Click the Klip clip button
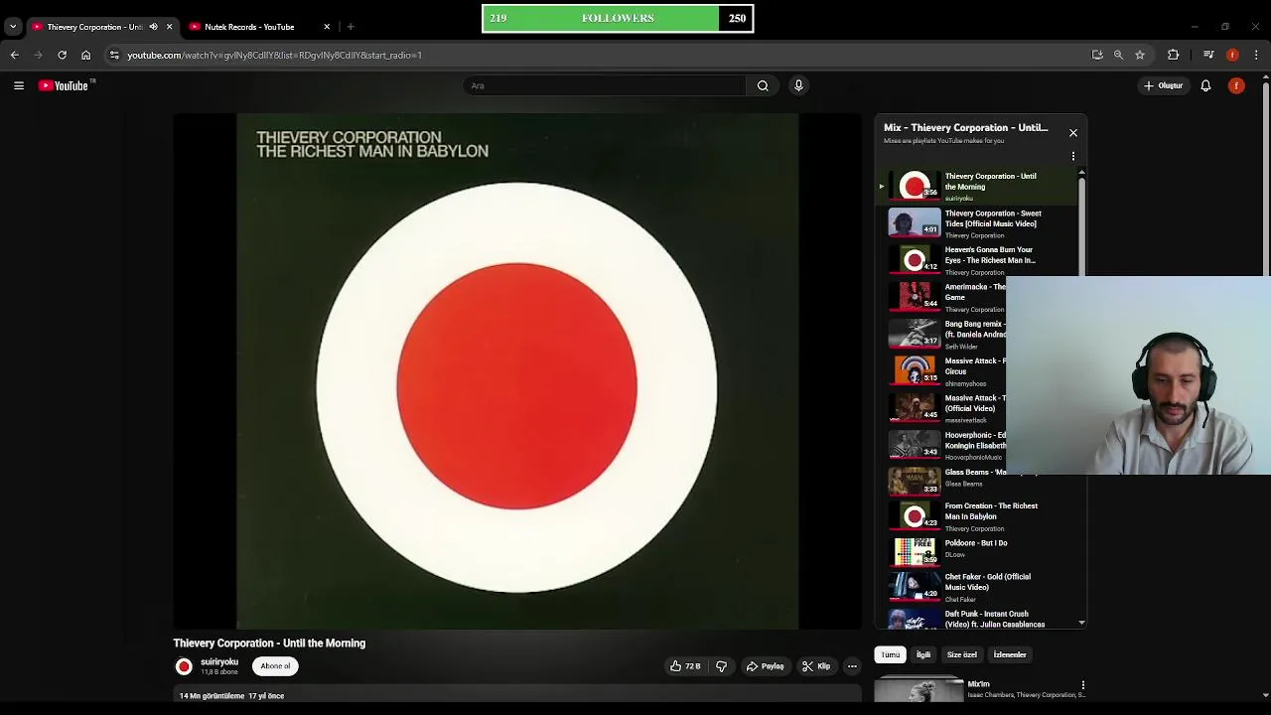1271x715 pixels. (816, 666)
